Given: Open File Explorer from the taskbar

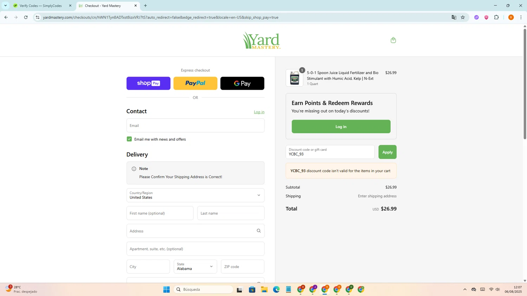Looking at the screenshot, I should 264,289.
